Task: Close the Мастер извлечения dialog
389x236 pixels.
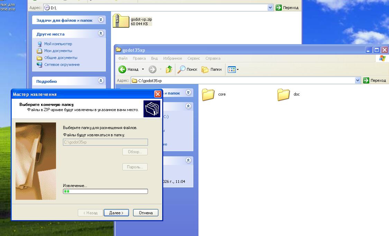Action: [158, 94]
